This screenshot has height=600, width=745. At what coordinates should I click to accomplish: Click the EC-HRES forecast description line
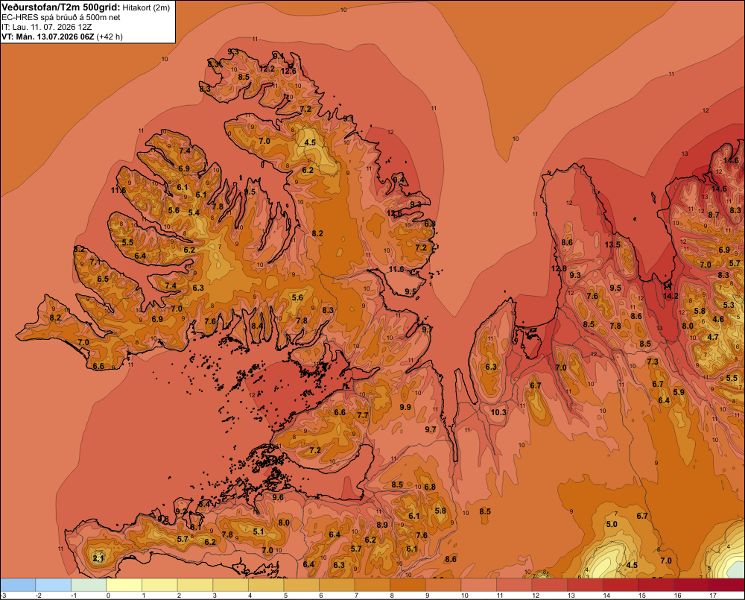pyautogui.click(x=61, y=17)
